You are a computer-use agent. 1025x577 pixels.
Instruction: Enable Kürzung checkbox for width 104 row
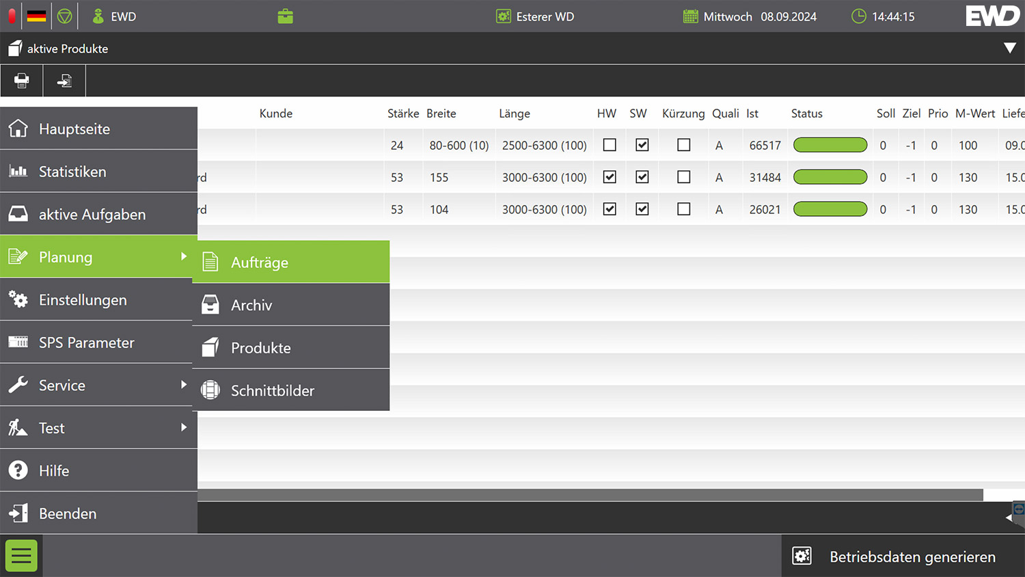pos(683,209)
